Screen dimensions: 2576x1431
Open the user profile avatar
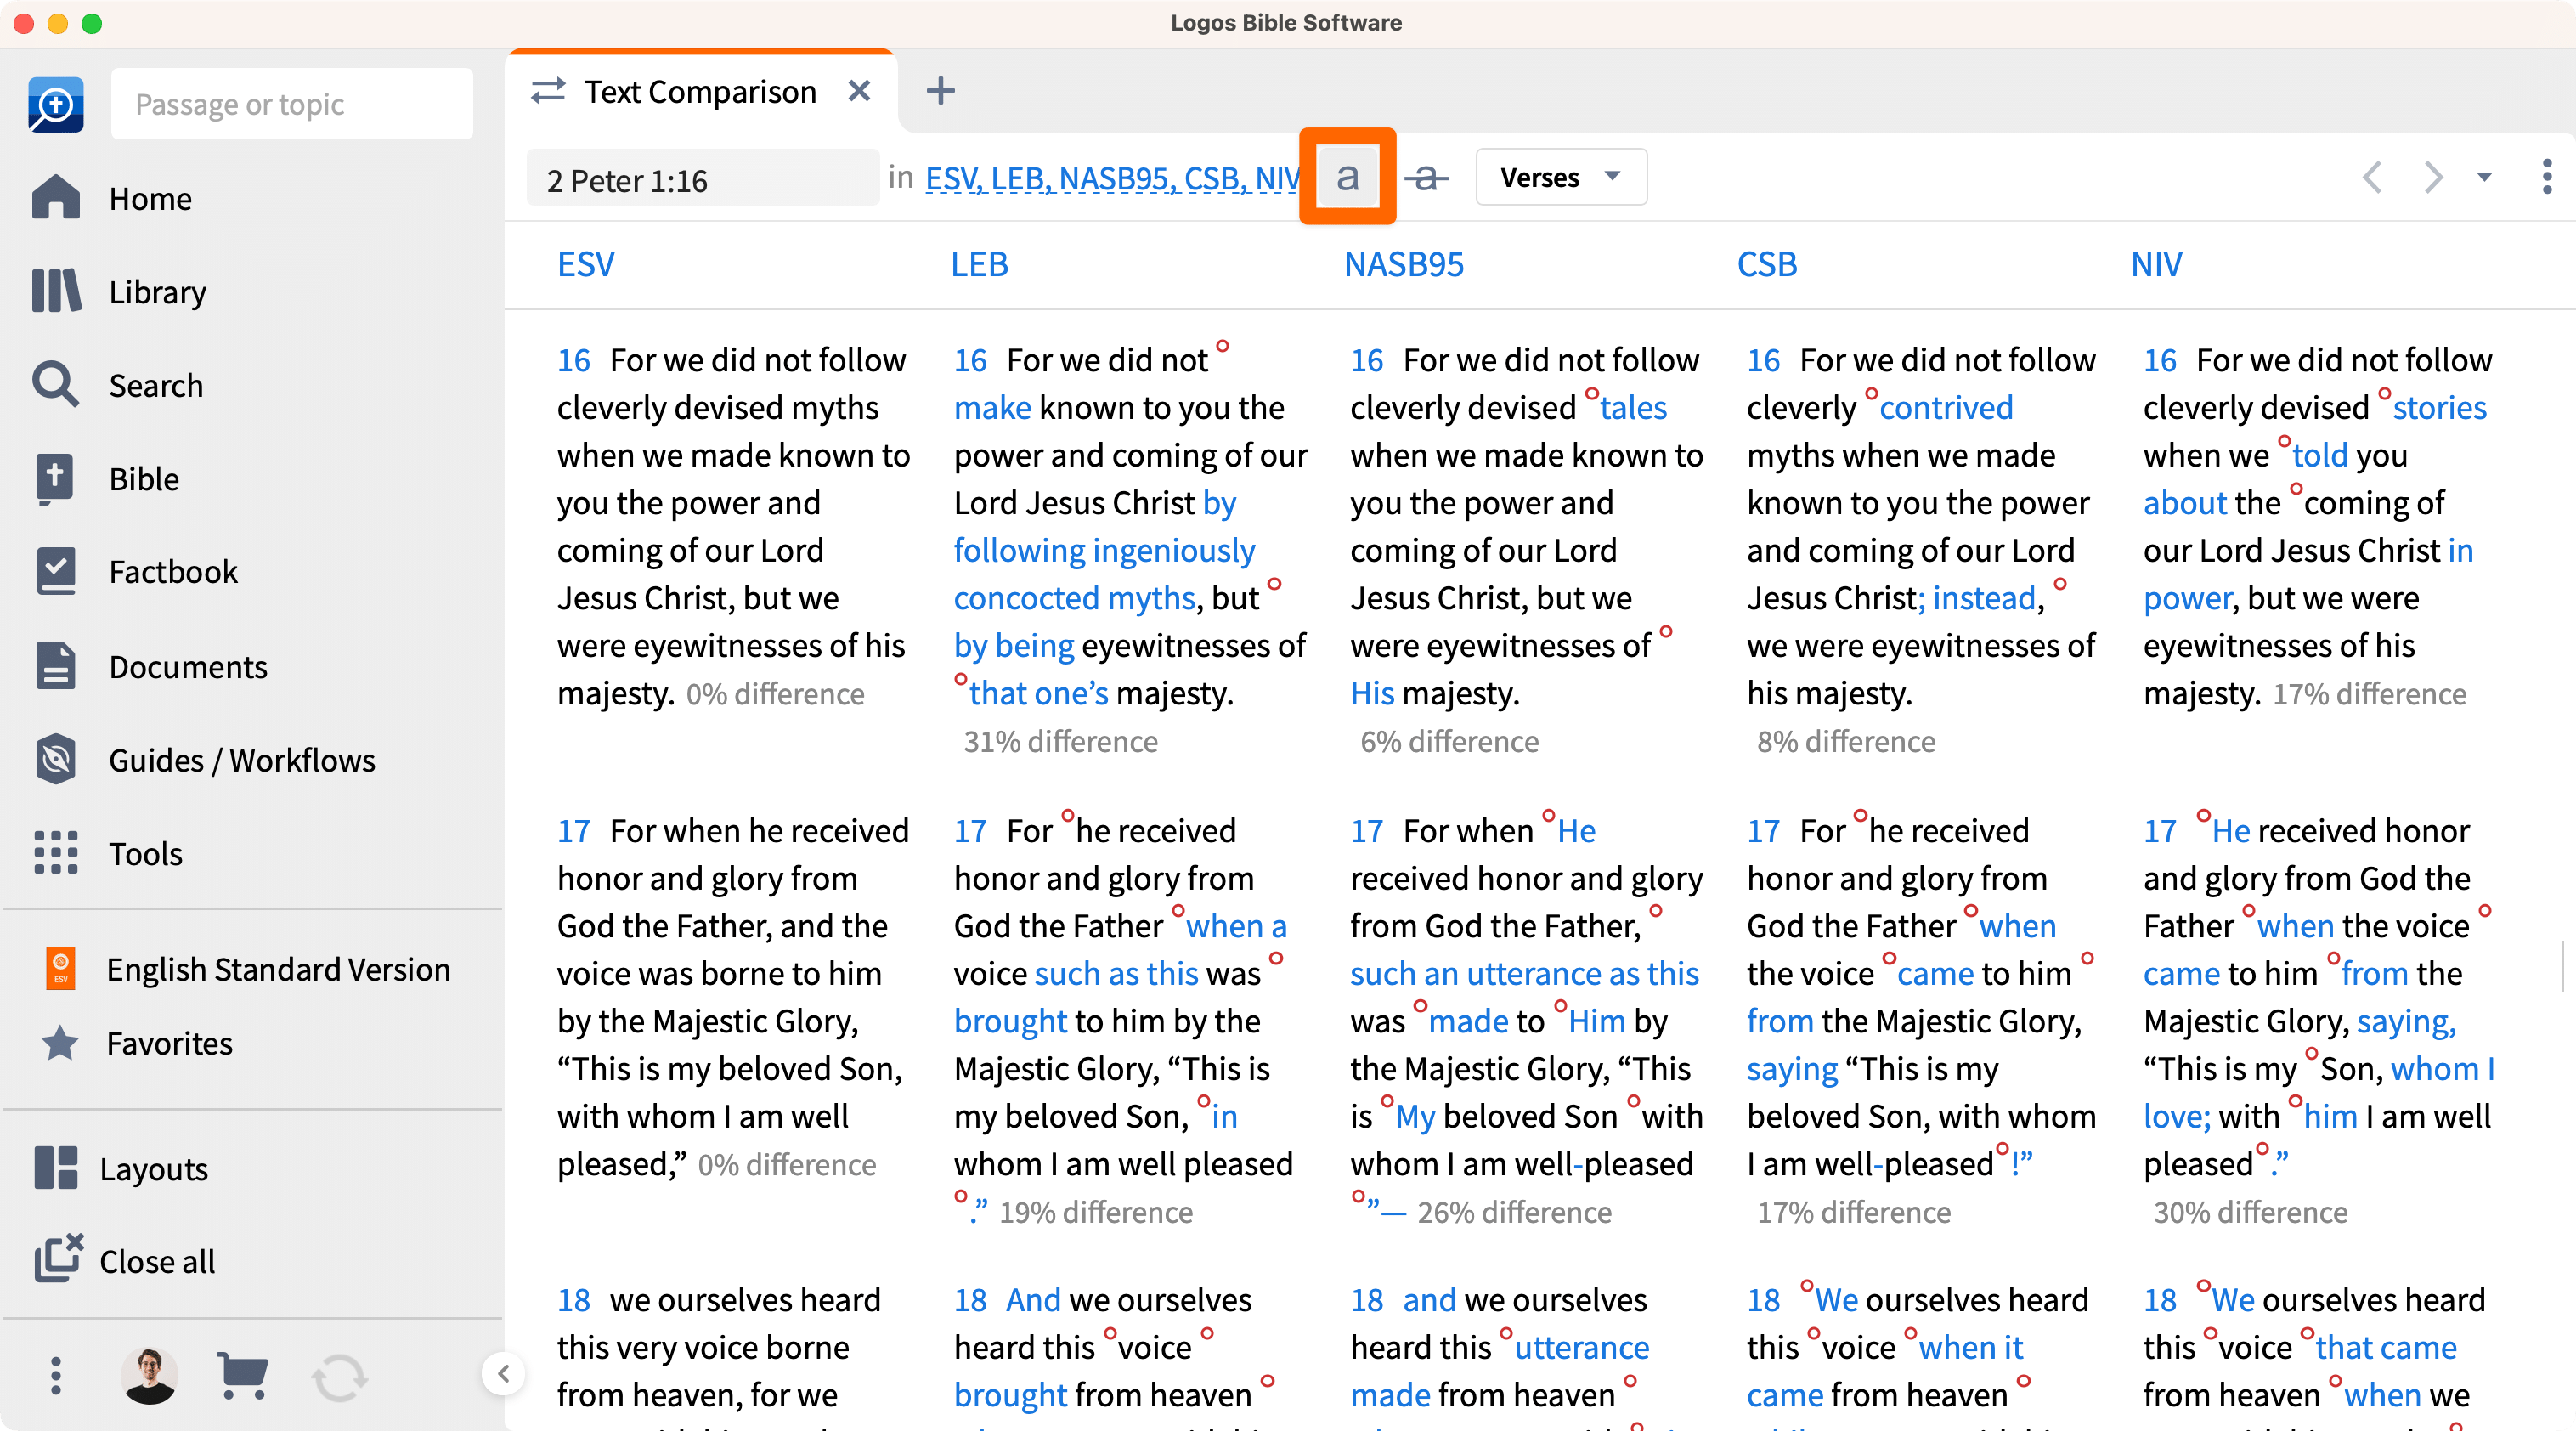(x=150, y=1376)
